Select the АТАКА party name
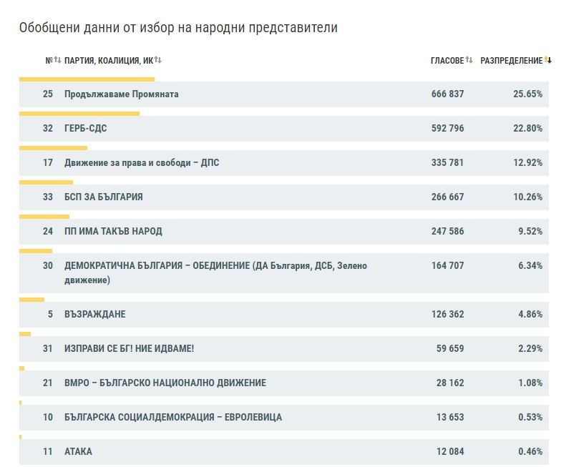 point(78,452)
